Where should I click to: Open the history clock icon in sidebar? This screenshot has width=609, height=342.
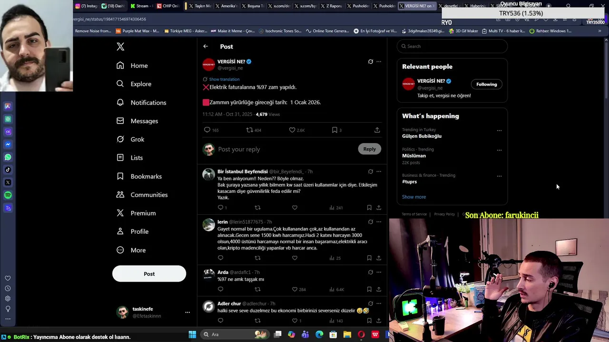tap(8, 288)
